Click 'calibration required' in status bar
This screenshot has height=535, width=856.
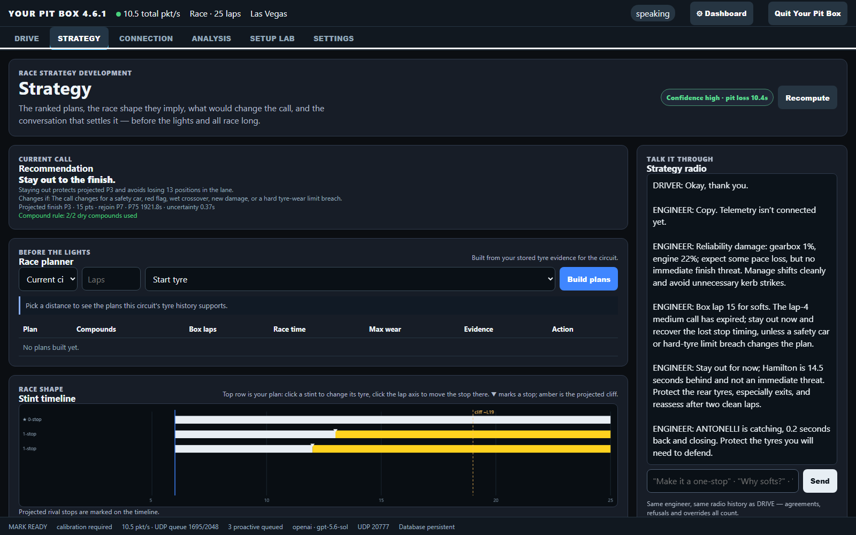85,527
